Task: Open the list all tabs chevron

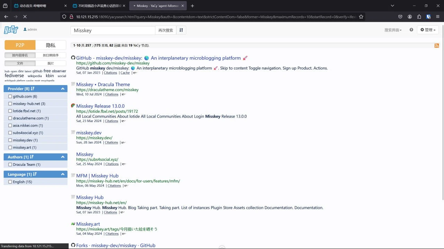Action: tap(392, 6)
